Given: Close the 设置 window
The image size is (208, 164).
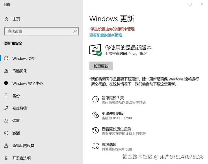Looking at the screenshot, I should pos(202,4).
